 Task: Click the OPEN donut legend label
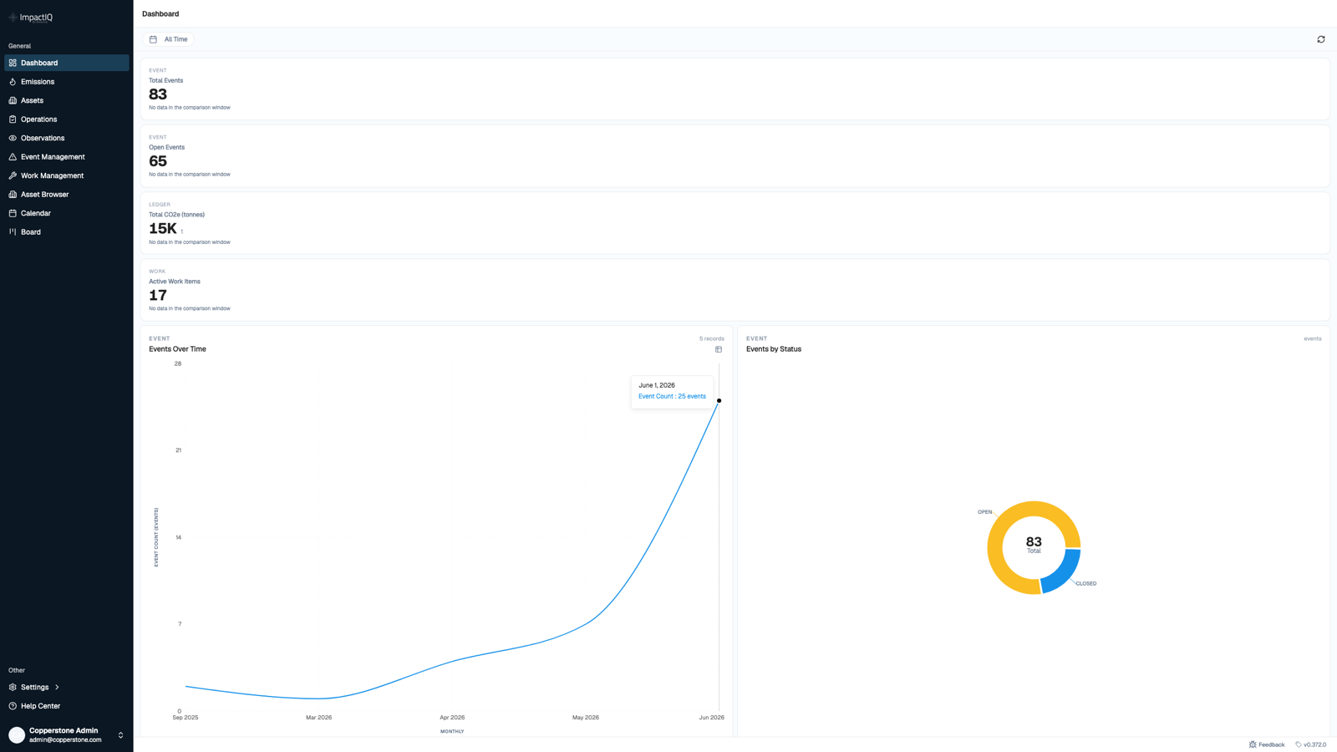click(x=985, y=512)
